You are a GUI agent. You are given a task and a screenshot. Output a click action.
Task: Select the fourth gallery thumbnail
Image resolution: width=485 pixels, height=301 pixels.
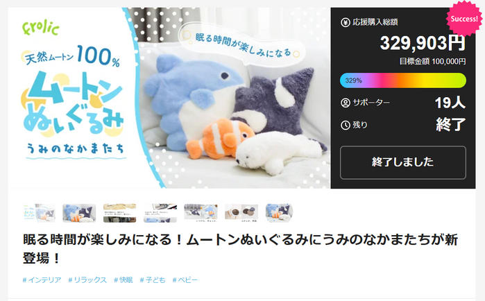(160, 213)
